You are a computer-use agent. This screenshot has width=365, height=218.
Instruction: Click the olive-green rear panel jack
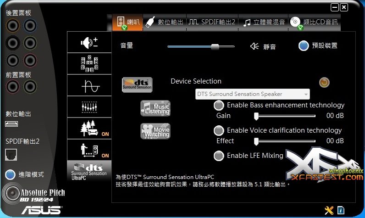tap(30, 43)
